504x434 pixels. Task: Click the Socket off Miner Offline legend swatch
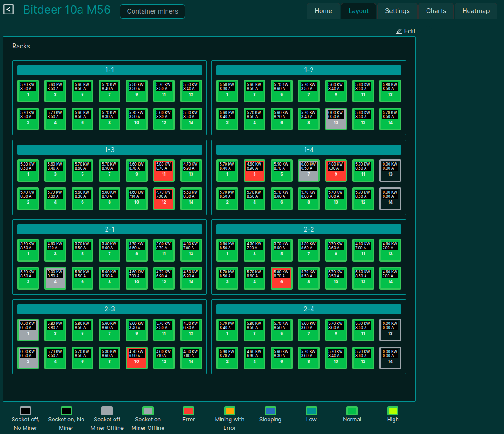(107, 411)
